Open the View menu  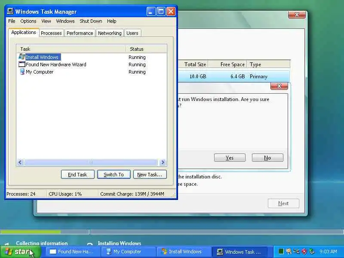[x=46, y=21]
